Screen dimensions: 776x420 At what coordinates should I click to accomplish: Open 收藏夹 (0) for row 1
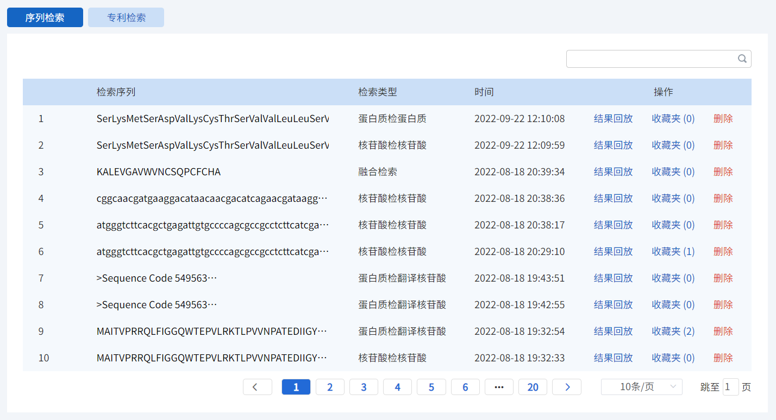click(673, 118)
